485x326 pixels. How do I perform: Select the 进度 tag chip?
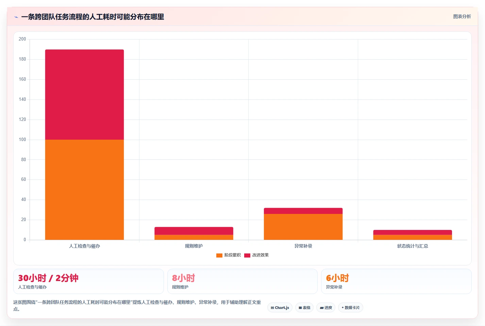(326, 308)
